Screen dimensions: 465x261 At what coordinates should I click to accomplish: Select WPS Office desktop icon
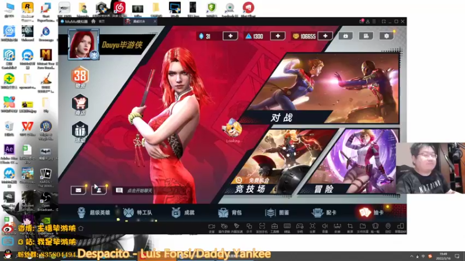pyautogui.click(x=27, y=128)
